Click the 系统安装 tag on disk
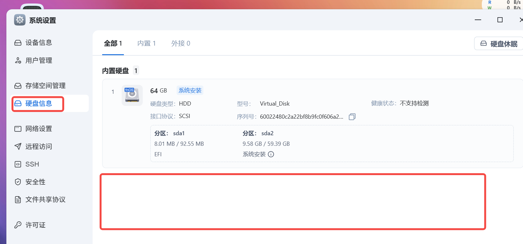 [190, 91]
